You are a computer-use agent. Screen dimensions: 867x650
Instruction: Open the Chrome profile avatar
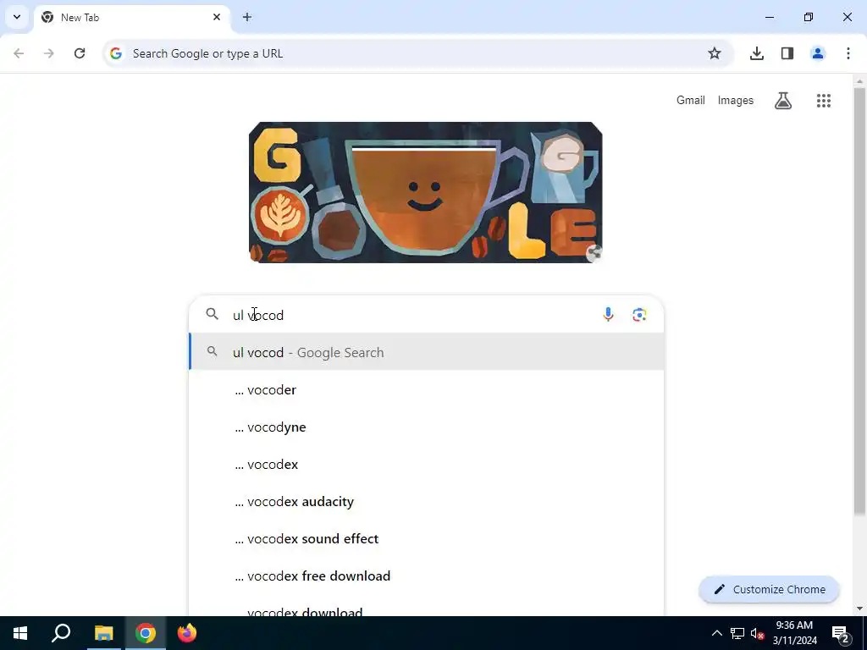pyautogui.click(x=818, y=53)
